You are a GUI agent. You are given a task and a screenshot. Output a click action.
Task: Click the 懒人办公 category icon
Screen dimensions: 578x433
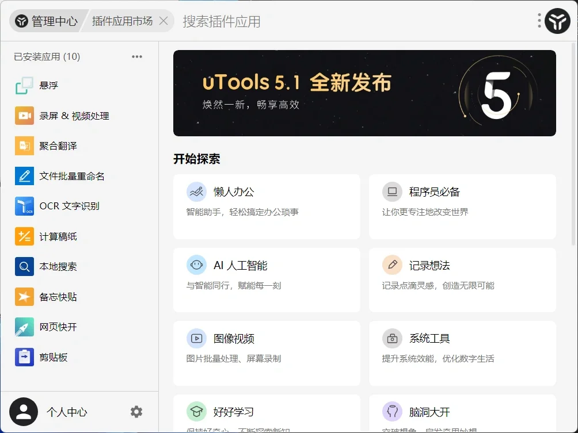click(196, 192)
